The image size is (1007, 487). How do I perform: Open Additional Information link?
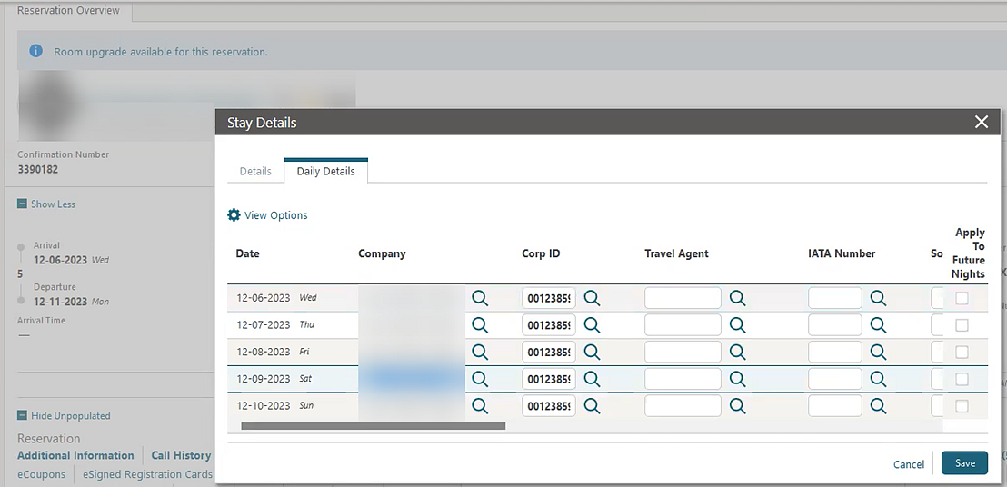pos(75,455)
